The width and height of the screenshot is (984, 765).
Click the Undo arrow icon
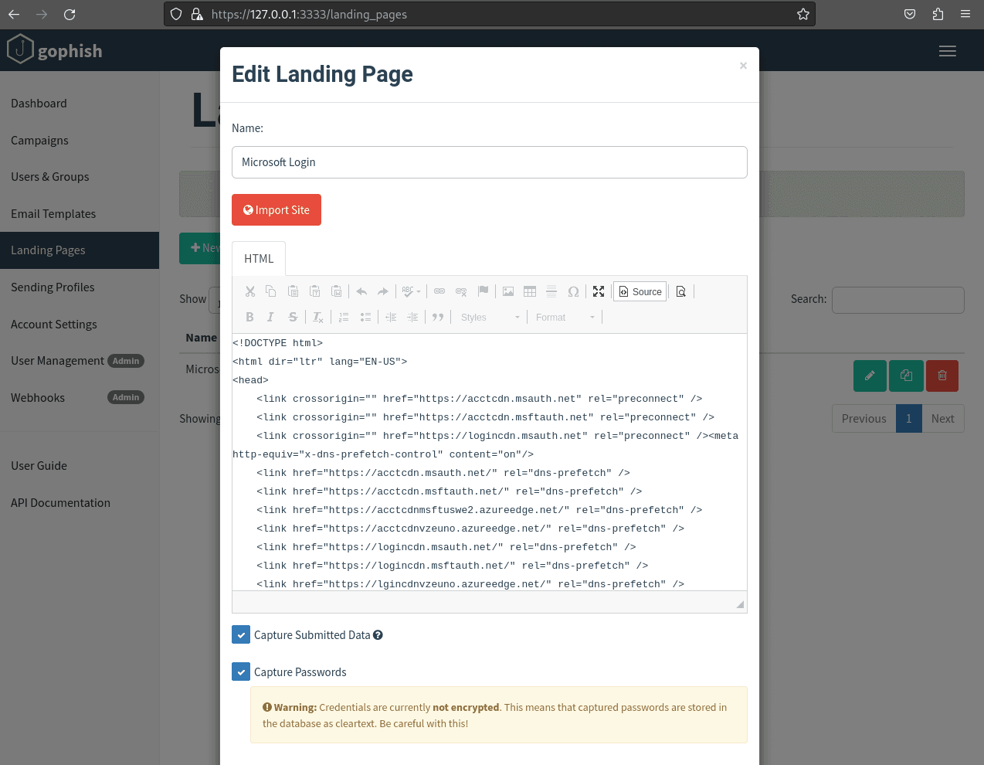coord(361,291)
